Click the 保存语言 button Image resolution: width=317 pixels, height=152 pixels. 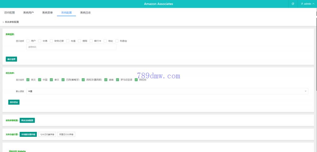click(x=14, y=102)
